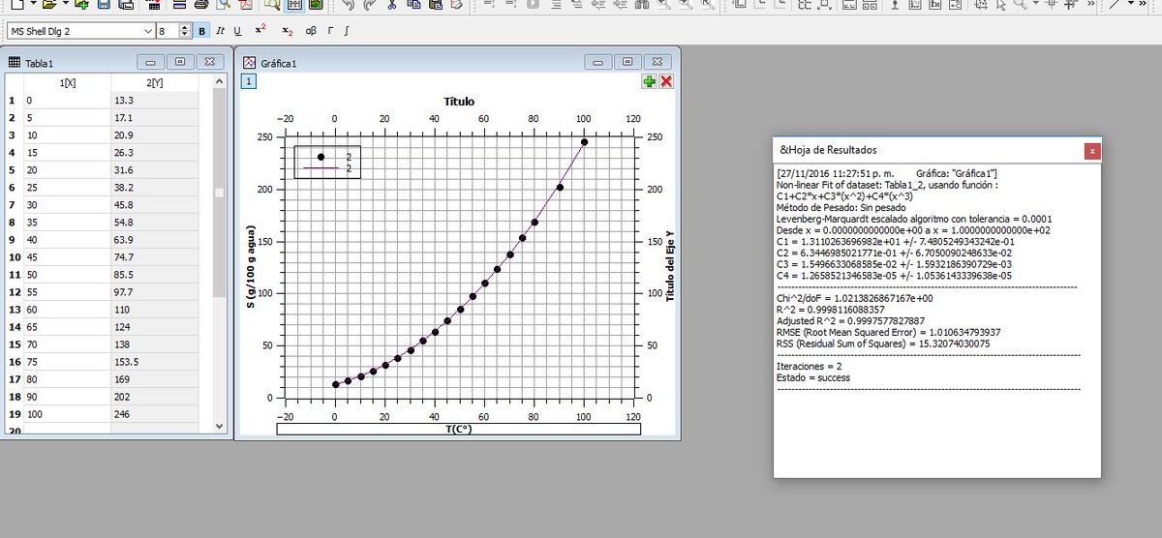Screen dimensions: 1162x538
Task: Click the font size field showing 8
Action: pos(167,31)
